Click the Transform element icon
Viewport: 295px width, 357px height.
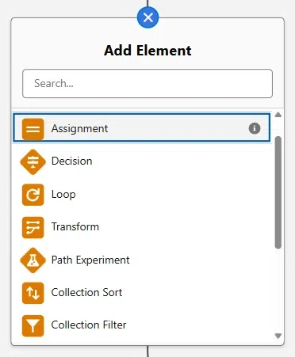tap(33, 227)
